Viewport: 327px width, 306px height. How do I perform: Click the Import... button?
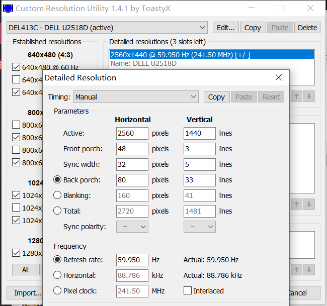pos(25,293)
